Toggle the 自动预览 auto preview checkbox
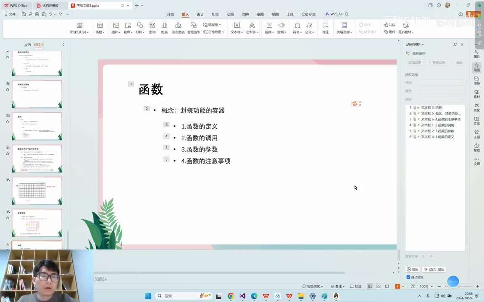Viewport: 484px width, 302px height. (408, 277)
